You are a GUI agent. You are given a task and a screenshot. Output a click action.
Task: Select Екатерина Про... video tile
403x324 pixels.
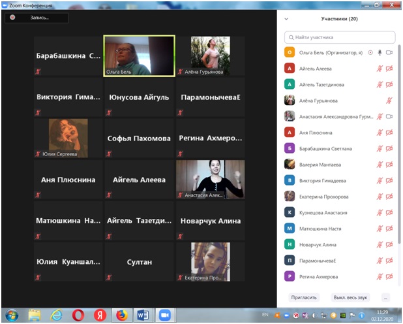click(x=211, y=262)
